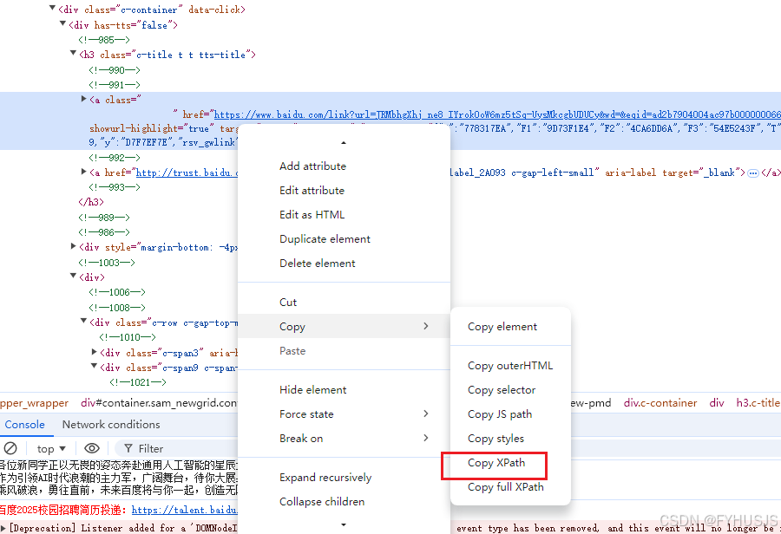781x534 pixels.
Task: Click the <!--1021--> comment node
Action: click(138, 382)
